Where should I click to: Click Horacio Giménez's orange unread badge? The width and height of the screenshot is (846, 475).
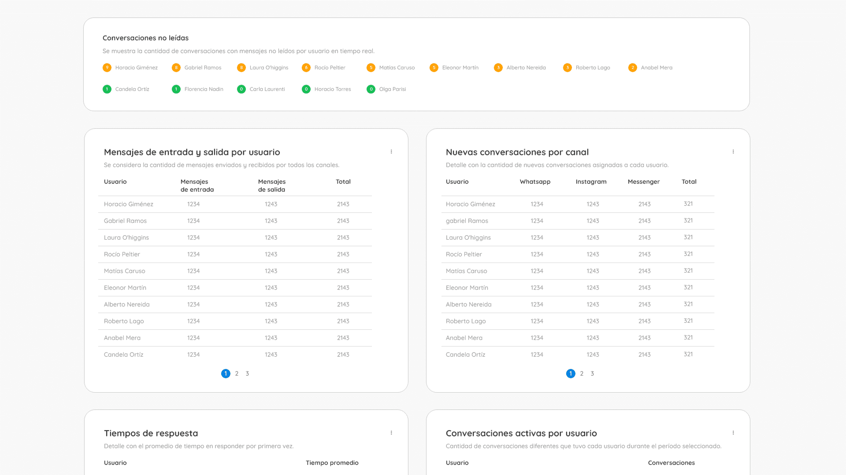[x=107, y=68]
